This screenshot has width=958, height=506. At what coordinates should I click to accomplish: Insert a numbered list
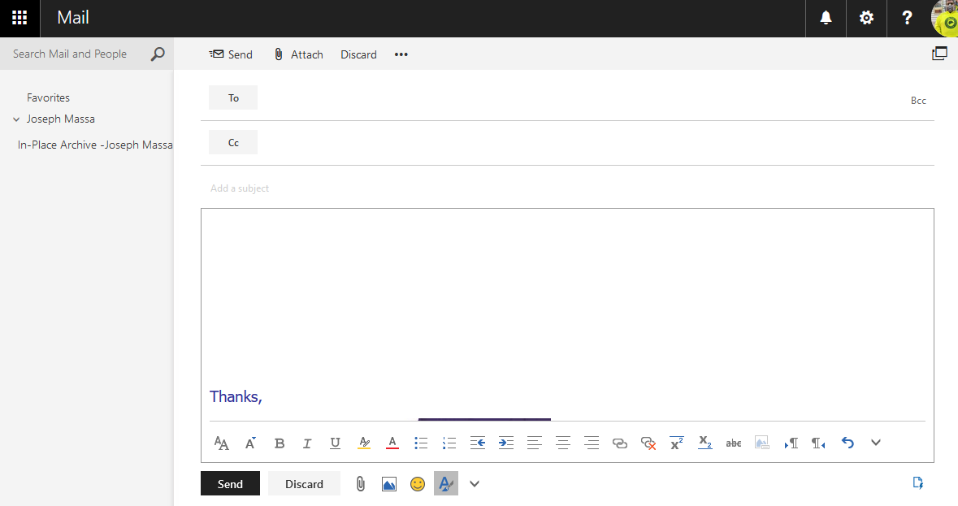pyautogui.click(x=449, y=443)
